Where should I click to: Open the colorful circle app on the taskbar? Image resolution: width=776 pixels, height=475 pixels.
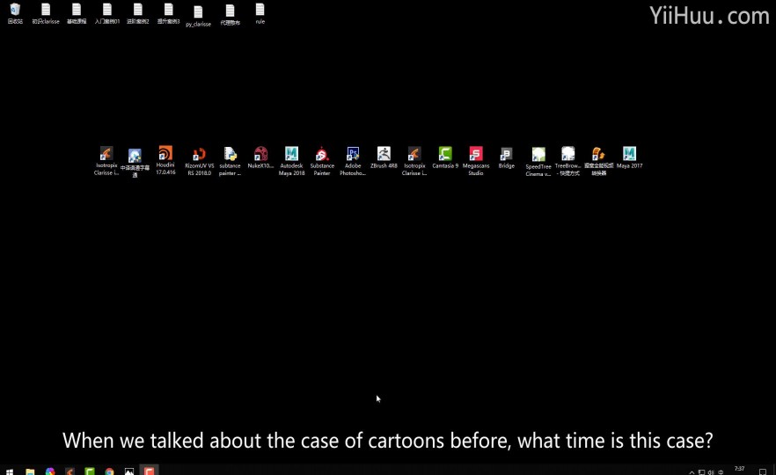pyautogui.click(x=50, y=471)
